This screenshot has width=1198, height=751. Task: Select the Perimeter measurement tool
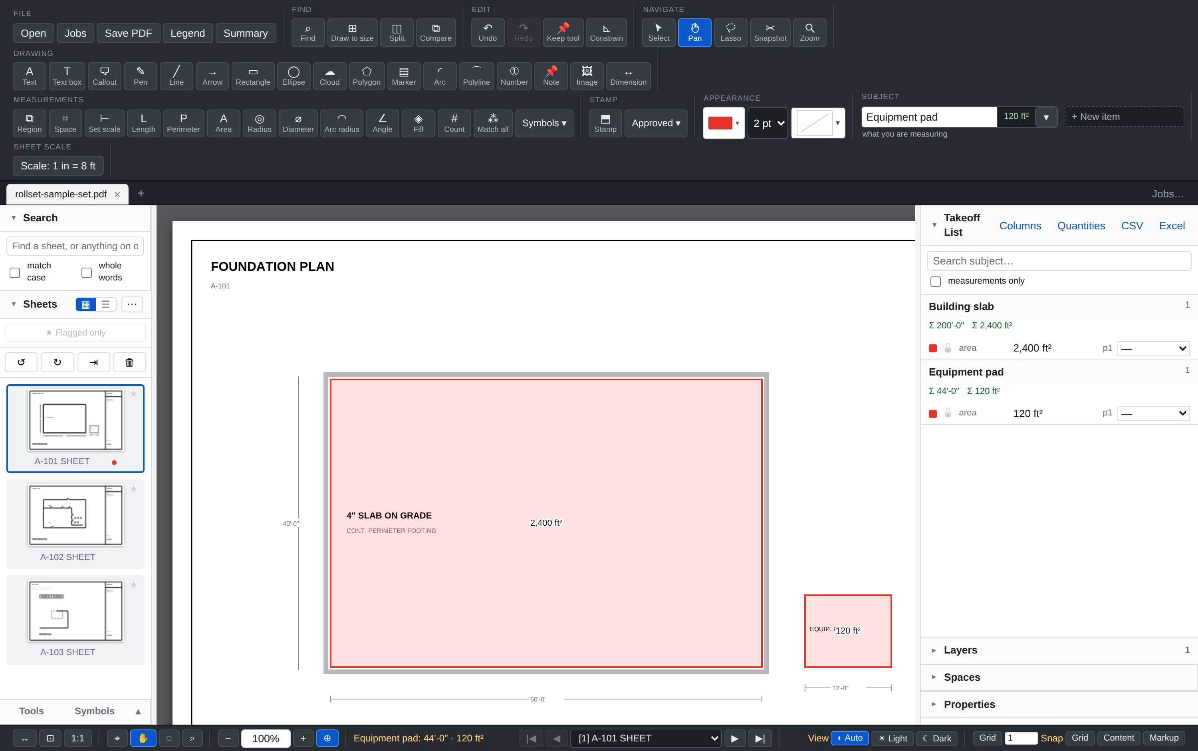tap(183, 123)
